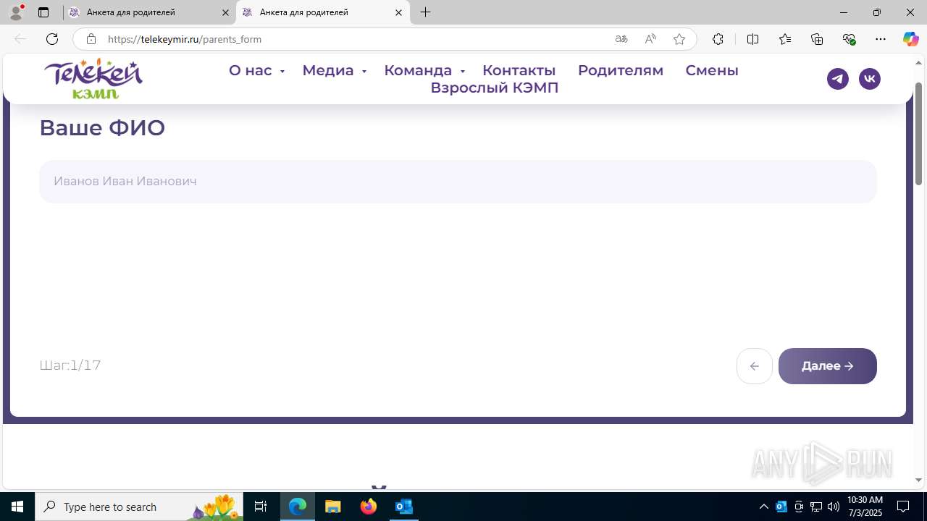Image resolution: width=927 pixels, height=521 pixels.
Task: Open the Контакты menu item
Action: pyautogui.click(x=519, y=70)
